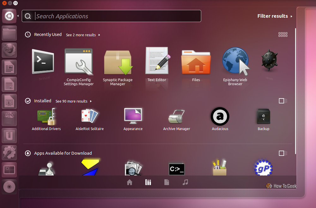Select the Files and Folders lens tab
Screen dimensions: 316x208
click(x=167, y=182)
